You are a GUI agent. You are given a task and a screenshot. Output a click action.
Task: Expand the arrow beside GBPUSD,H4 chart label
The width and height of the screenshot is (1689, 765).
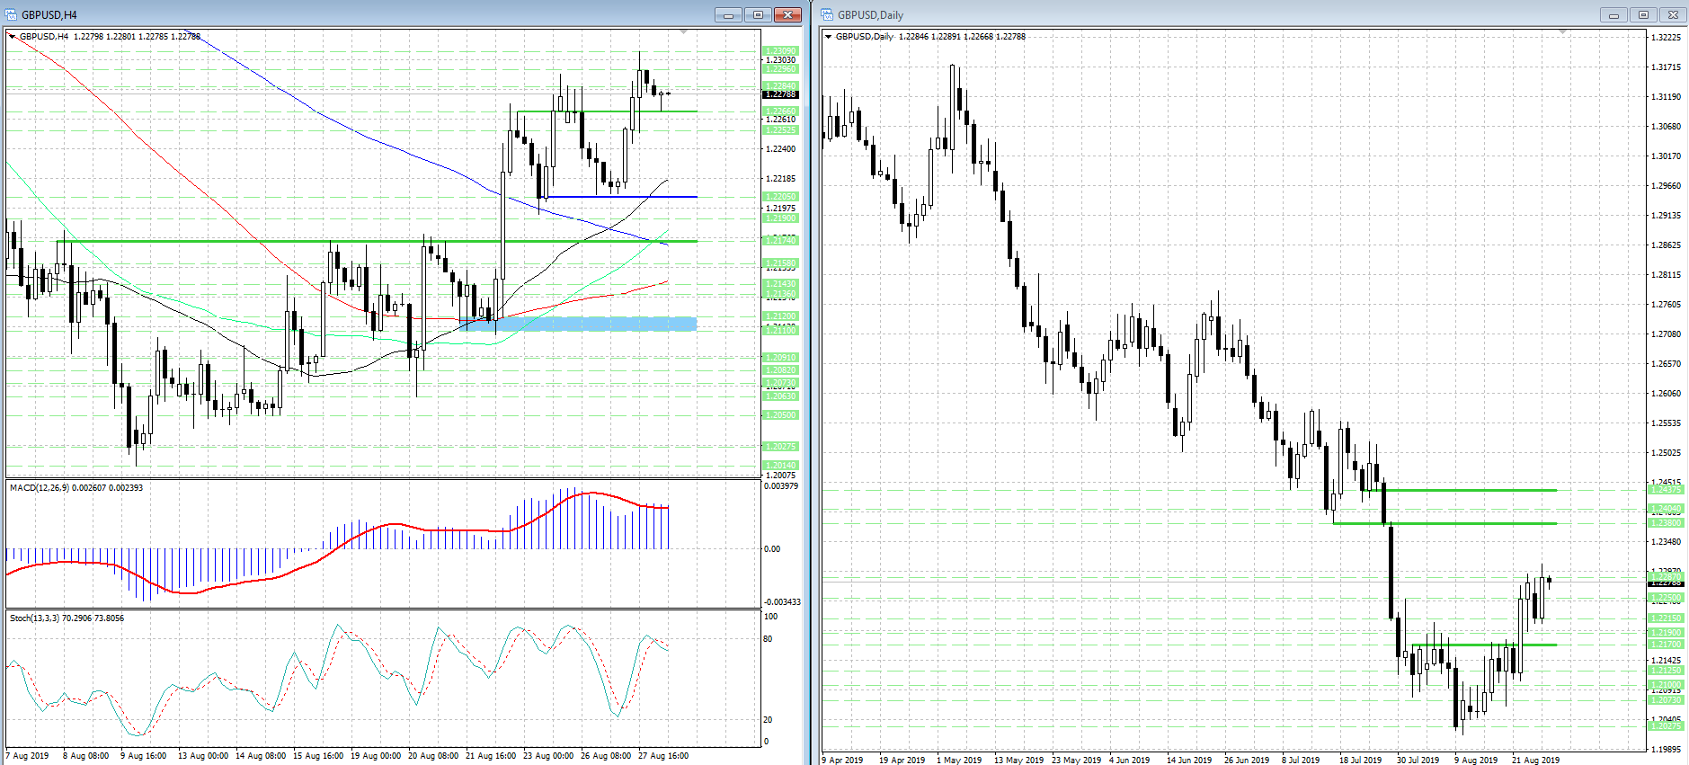pyautogui.click(x=12, y=37)
